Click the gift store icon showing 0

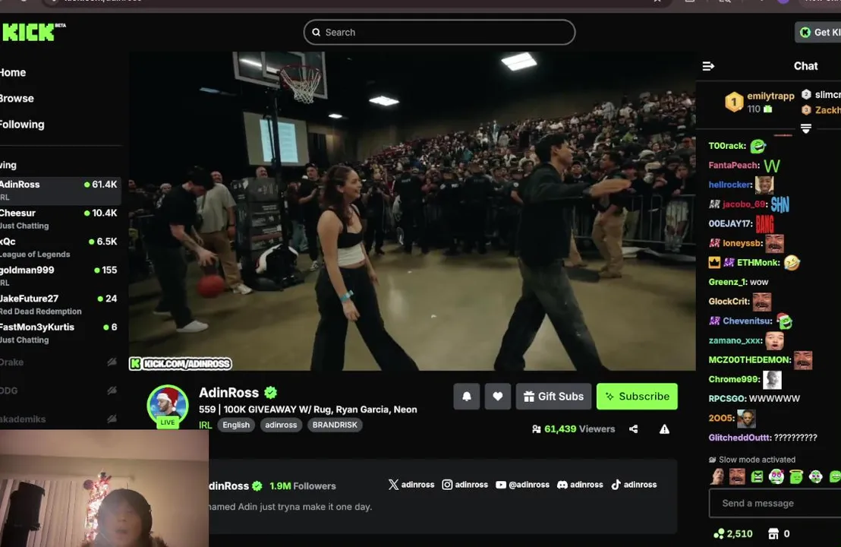pyautogui.click(x=773, y=533)
